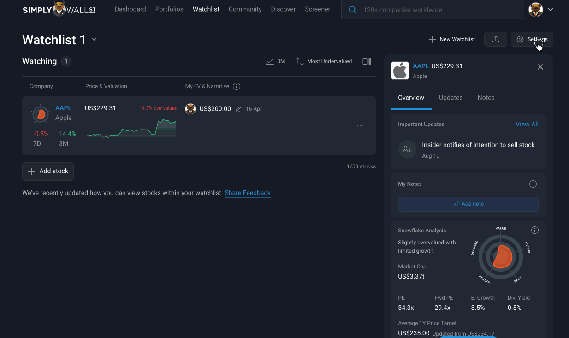Toggle the side panel layout icon
Image resolution: width=569 pixels, height=338 pixels.
point(367,61)
